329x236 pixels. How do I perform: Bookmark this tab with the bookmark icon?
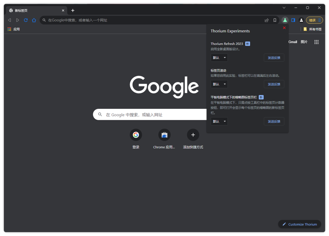275,20
